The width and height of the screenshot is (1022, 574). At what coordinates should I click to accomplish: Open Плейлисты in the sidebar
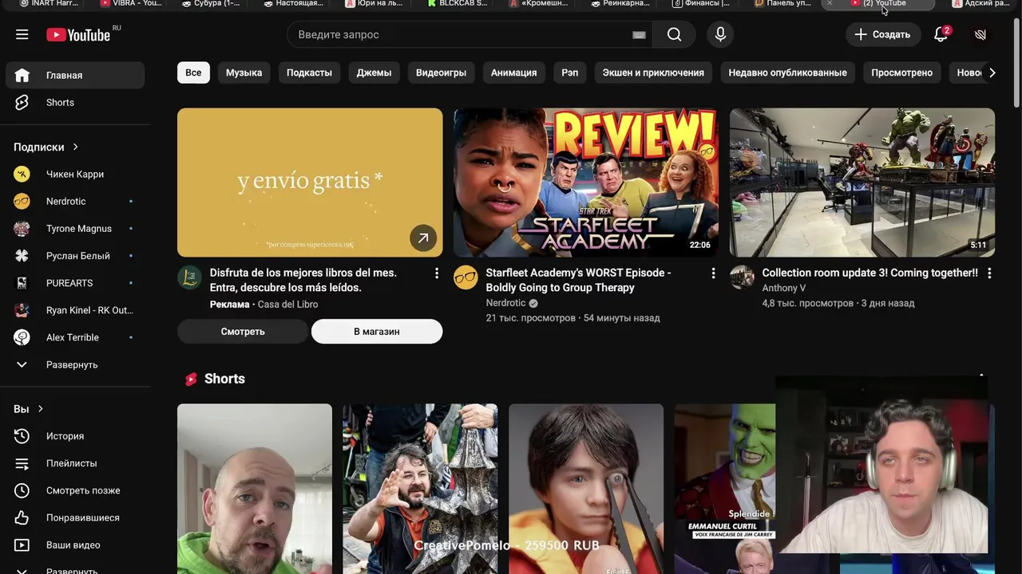75,463
